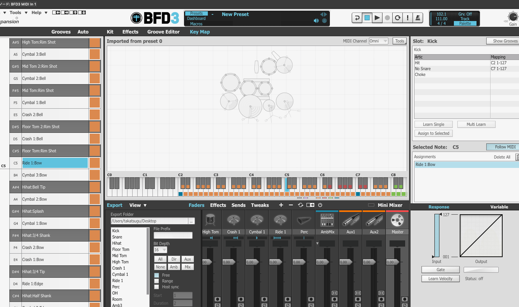The height and width of the screenshot is (307, 519).
Task: Click the Gain knob
Action: 513,16
